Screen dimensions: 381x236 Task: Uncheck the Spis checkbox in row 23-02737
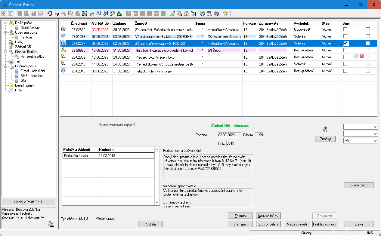coord(345,43)
